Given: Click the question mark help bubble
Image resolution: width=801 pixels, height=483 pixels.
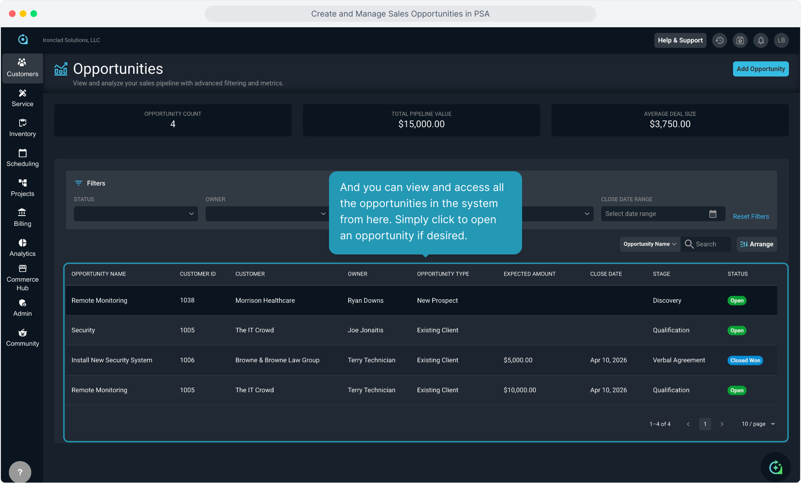Looking at the screenshot, I should point(20,472).
